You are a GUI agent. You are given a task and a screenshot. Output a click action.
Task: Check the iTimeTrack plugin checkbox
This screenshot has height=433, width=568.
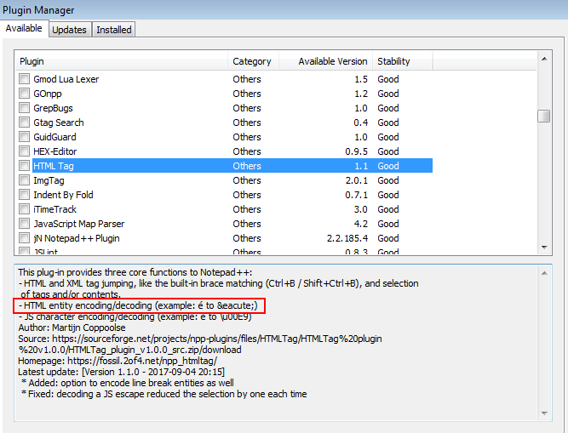point(25,209)
